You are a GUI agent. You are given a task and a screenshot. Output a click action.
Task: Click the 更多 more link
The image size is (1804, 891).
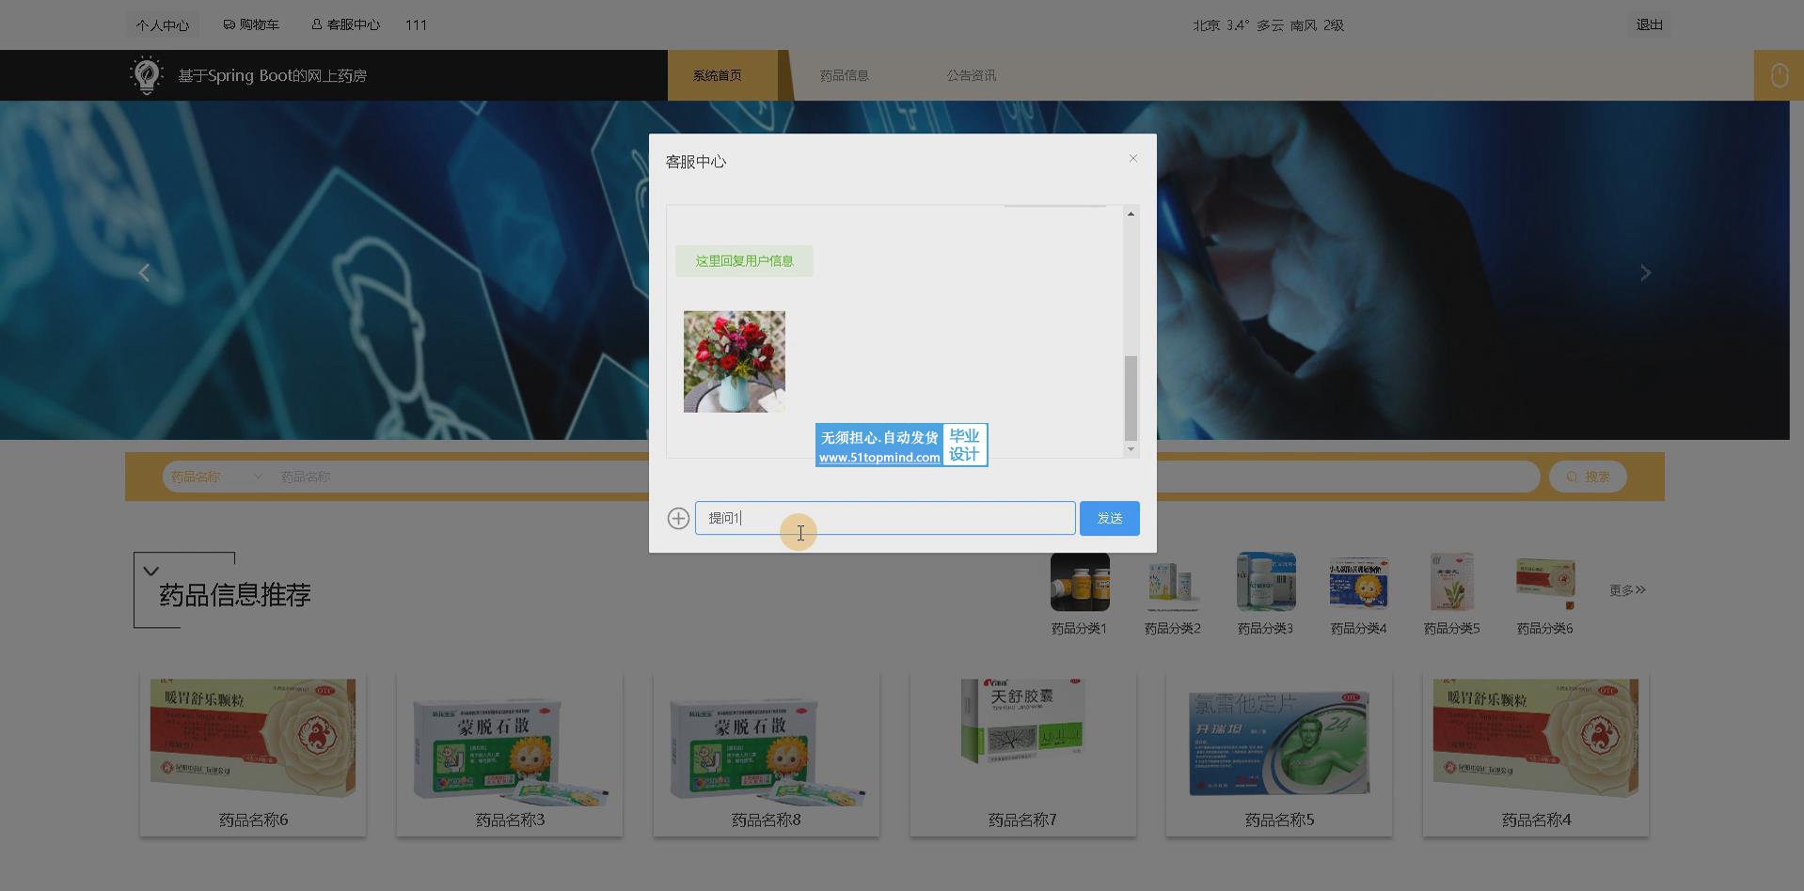click(x=1627, y=590)
